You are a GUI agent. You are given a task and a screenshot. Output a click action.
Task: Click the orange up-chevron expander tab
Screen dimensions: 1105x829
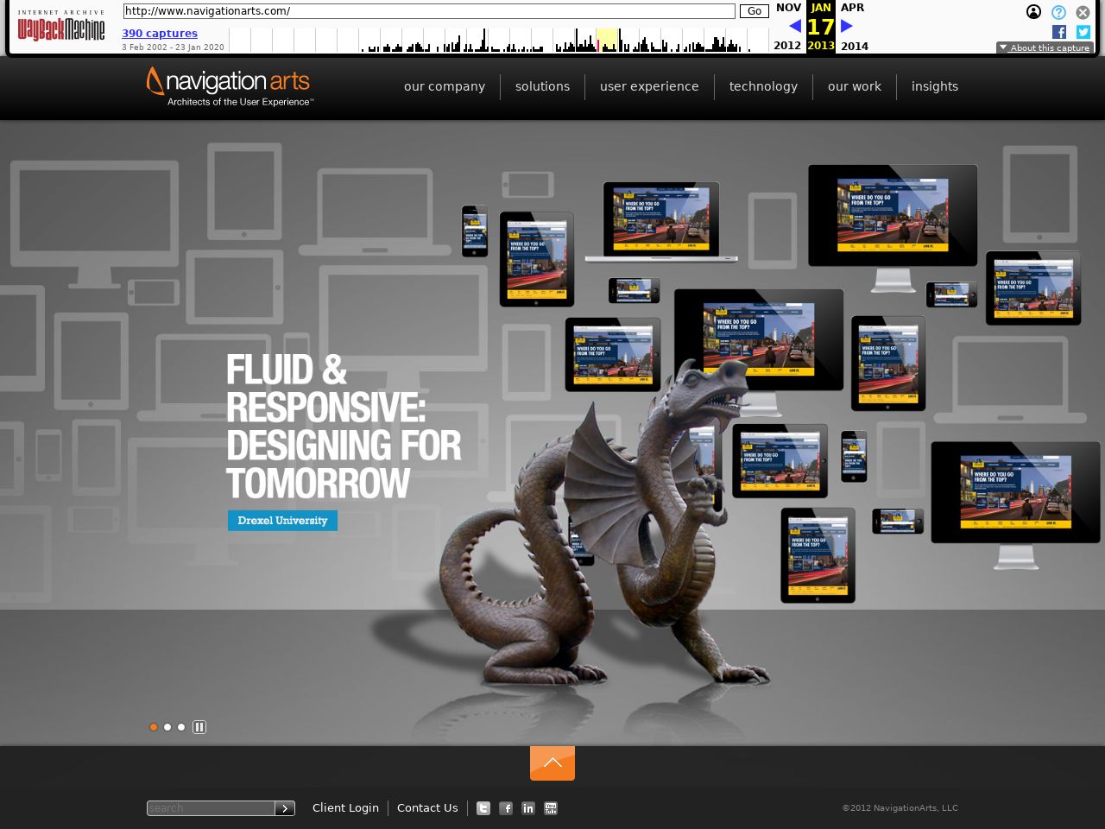point(552,763)
